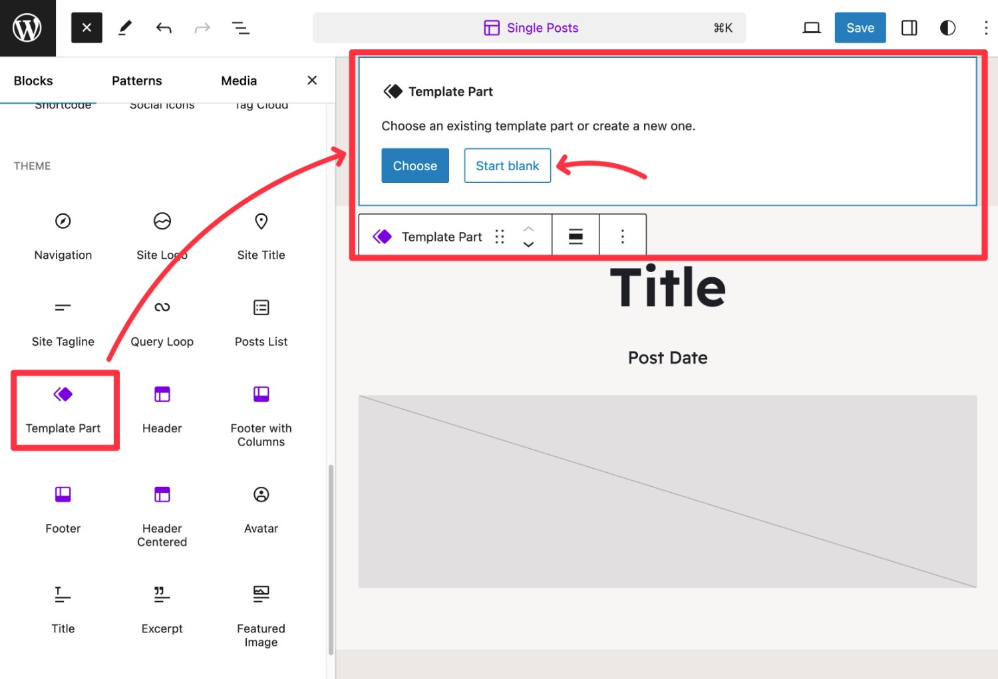This screenshot has width=998, height=679.
Task: Open the Options three-dot menu
Action: [986, 28]
